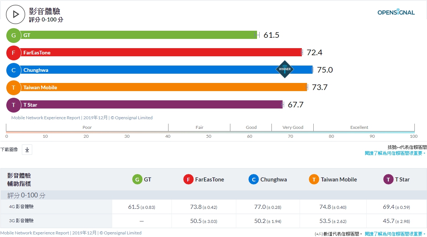Click the 影音體驗 輔助指標 table heading
The width and height of the screenshot is (427, 237).
pos(19,180)
